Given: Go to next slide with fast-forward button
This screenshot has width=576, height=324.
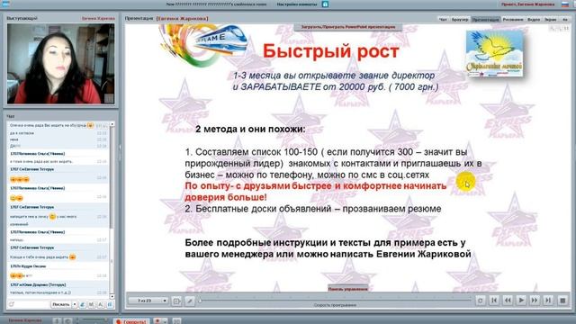Looking at the screenshot, I should coord(535,301).
